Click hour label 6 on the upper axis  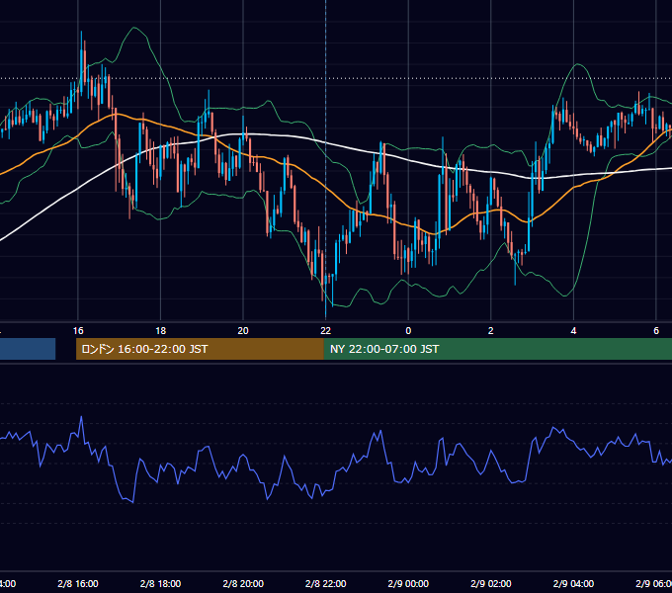click(656, 331)
